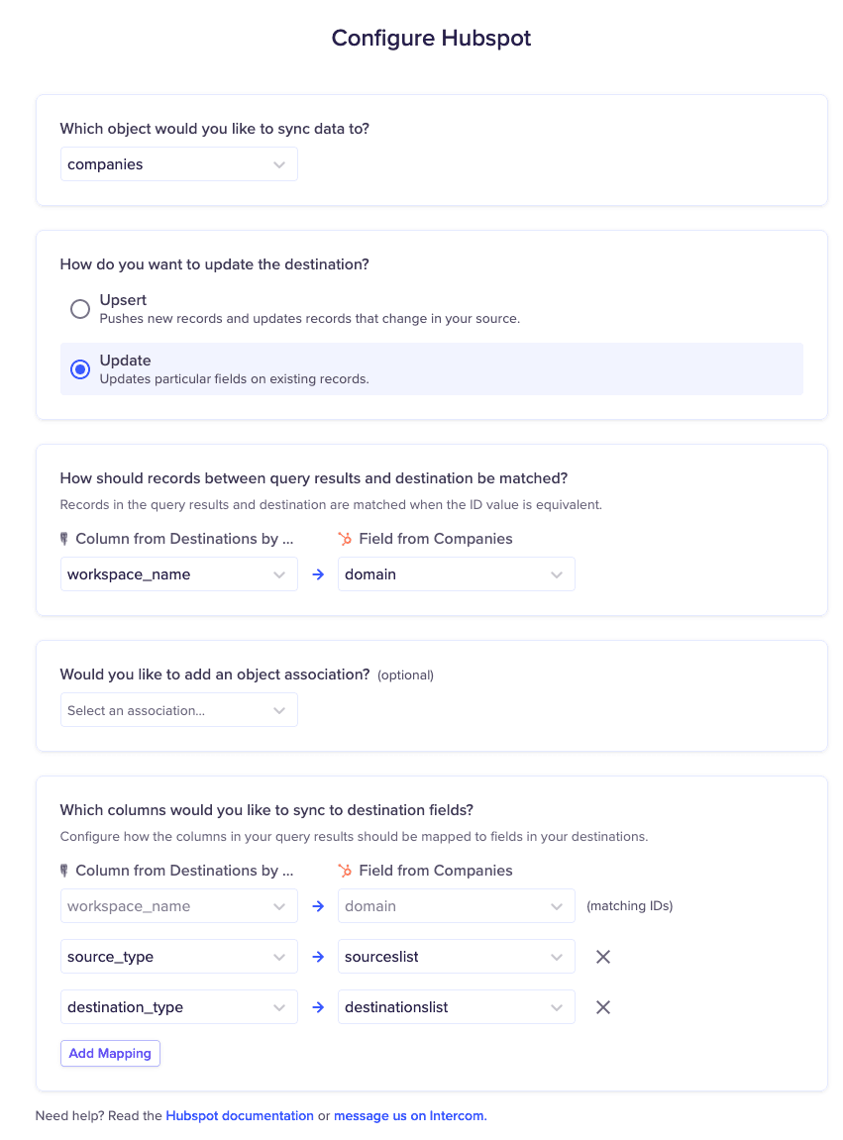This screenshot has height=1140, width=843.
Task: Click arrow between source_type and sourceslist
Action: coord(318,957)
